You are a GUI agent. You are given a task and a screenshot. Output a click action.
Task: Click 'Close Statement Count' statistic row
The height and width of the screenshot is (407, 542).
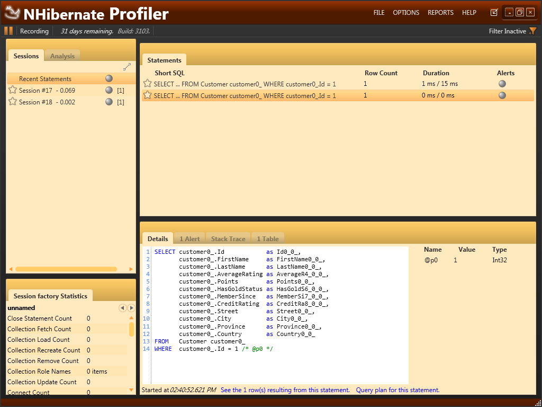click(x=67, y=318)
